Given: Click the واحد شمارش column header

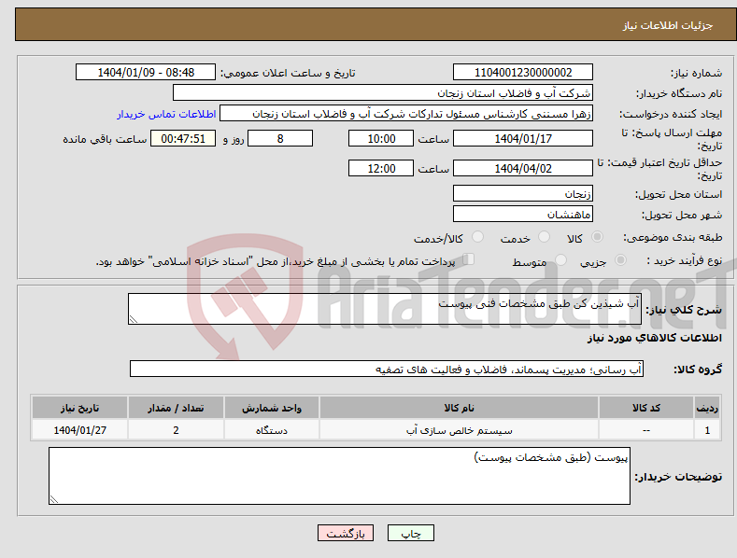Looking at the screenshot, I should [272, 408].
